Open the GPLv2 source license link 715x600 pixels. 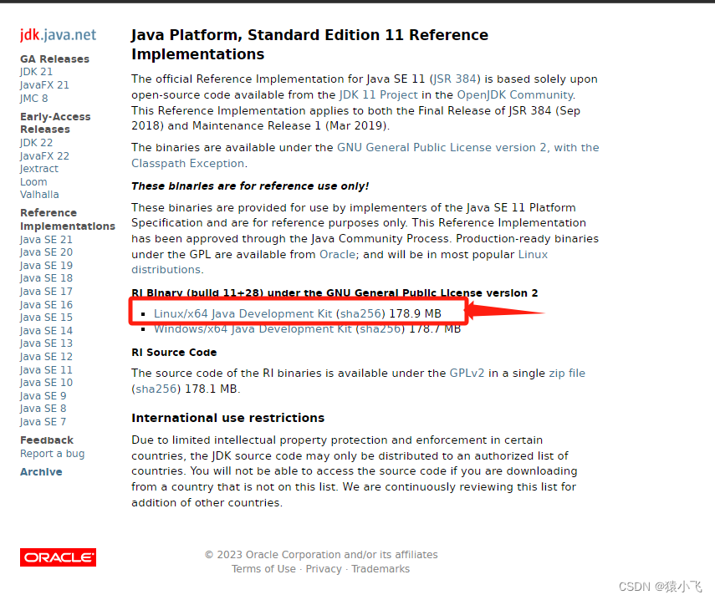pyautogui.click(x=467, y=374)
